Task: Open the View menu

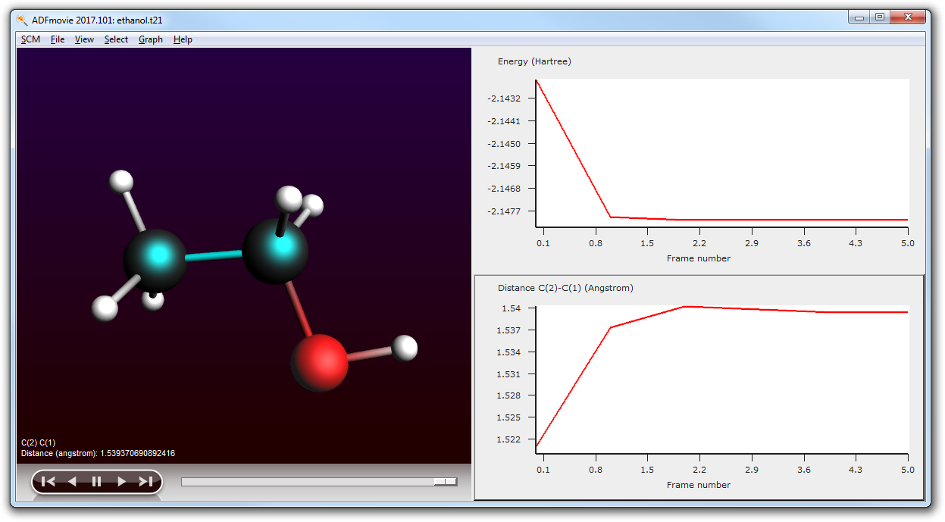Action: (x=84, y=39)
